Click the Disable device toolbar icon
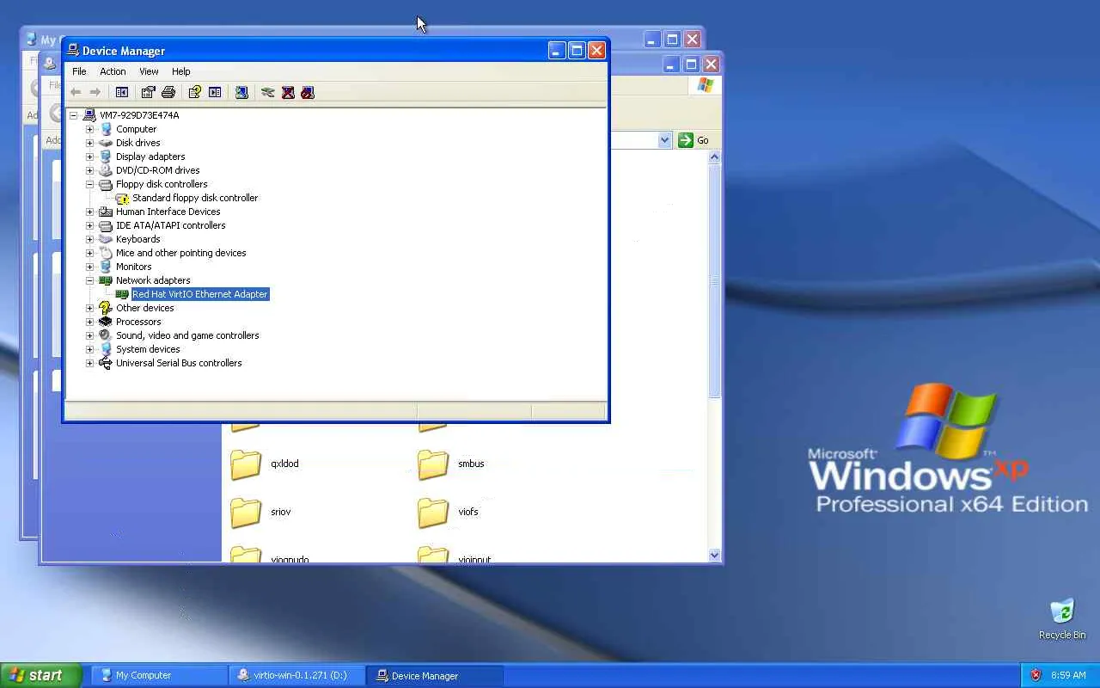The image size is (1100, 688). click(308, 92)
